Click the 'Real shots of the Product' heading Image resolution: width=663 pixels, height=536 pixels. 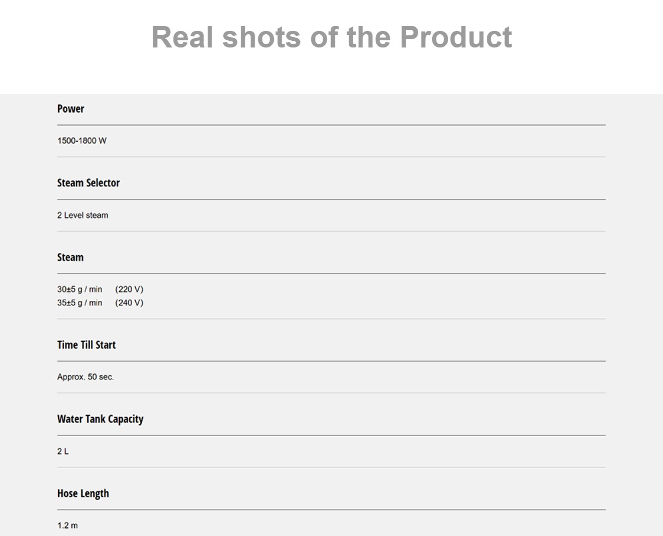coord(331,37)
